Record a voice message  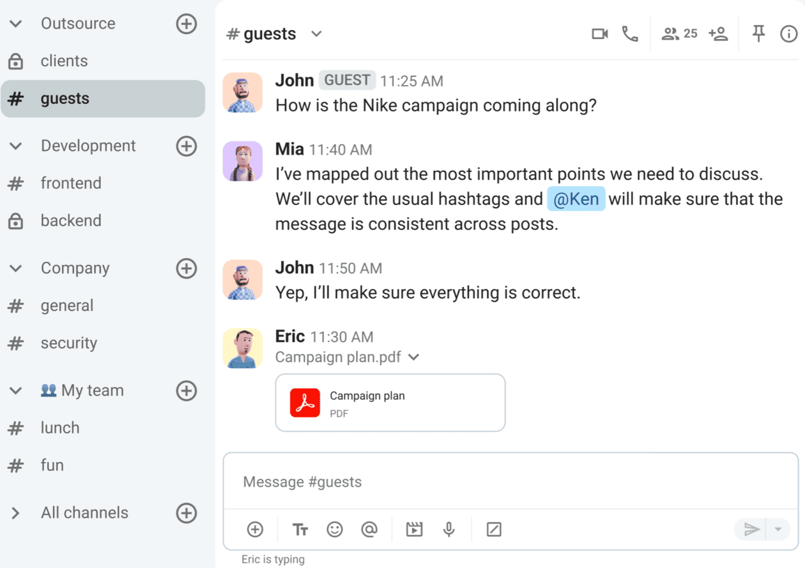coord(449,529)
